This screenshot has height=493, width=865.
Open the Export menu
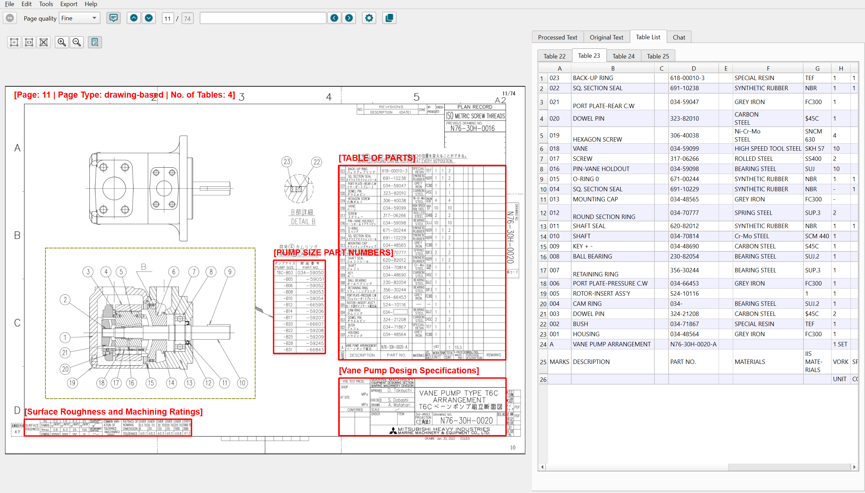(69, 4)
